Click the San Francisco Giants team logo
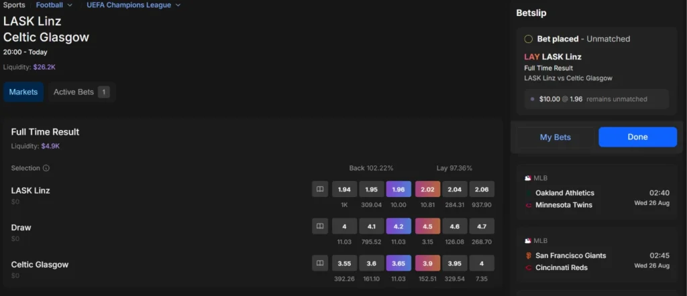This screenshot has height=296, width=687. click(529, 255)
